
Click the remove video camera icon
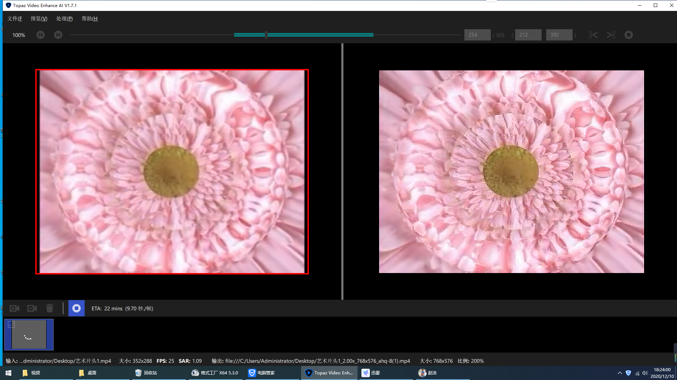32,308
